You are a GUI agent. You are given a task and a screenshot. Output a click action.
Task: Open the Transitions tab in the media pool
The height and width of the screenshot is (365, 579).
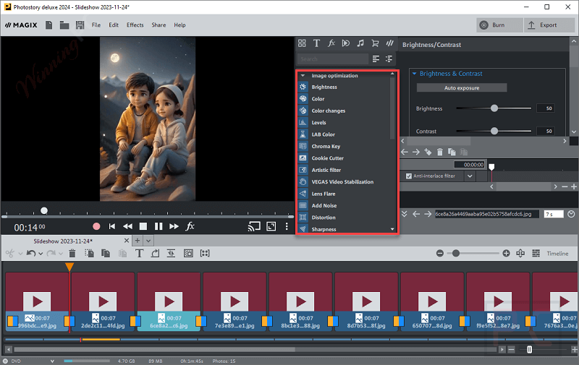(346, 43)
